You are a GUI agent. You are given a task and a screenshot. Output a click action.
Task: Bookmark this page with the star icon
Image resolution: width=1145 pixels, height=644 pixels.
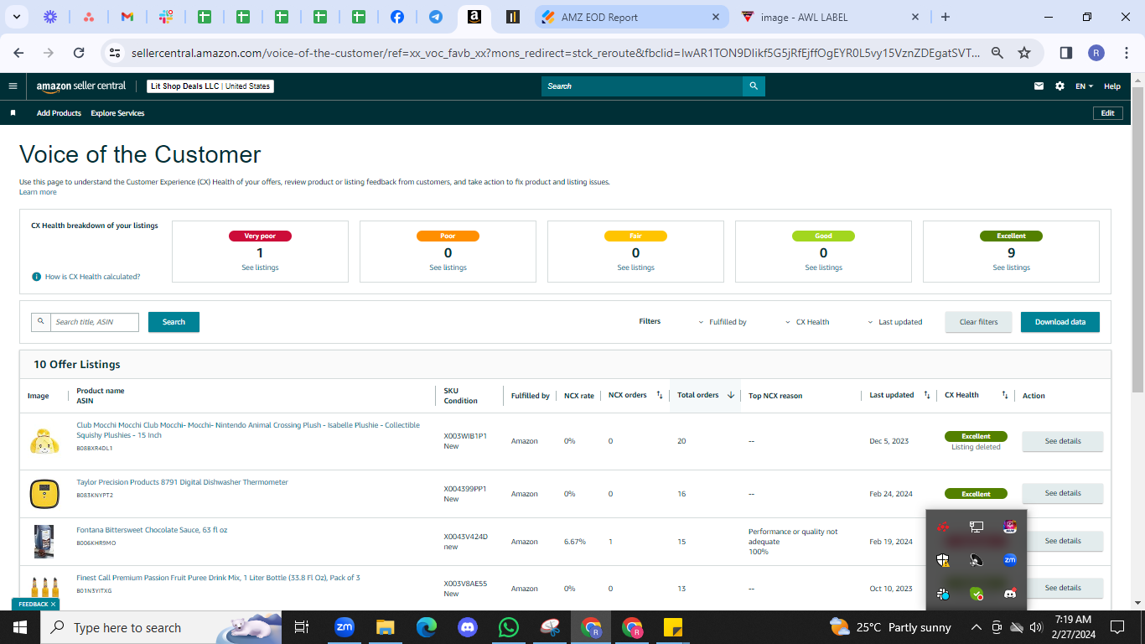[1024, 53]
